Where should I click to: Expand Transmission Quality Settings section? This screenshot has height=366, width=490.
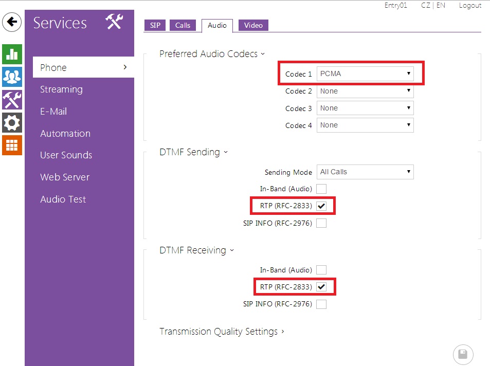click(222, 332)
